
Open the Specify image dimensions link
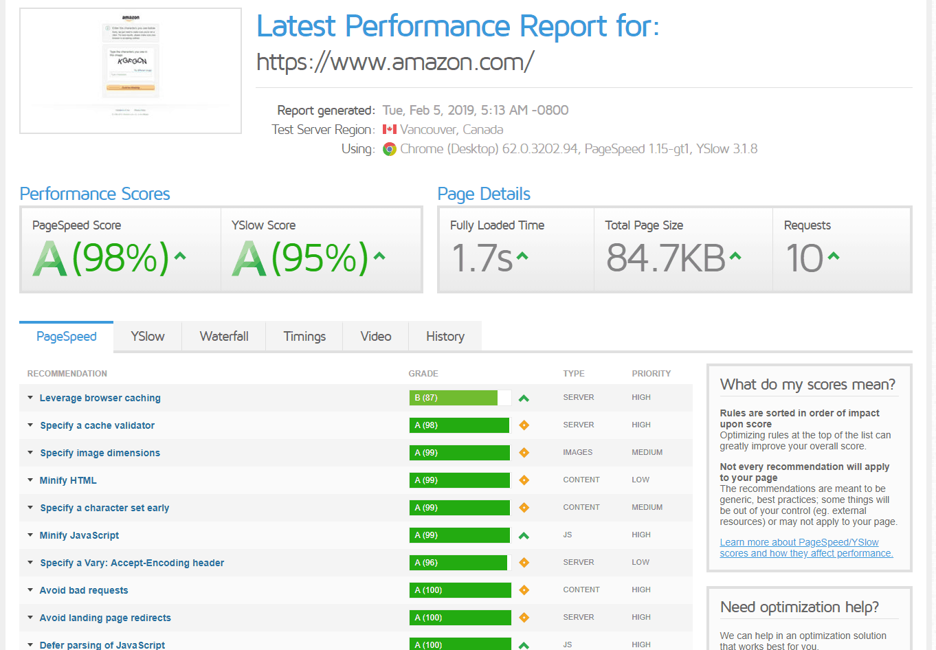point(100,453)
